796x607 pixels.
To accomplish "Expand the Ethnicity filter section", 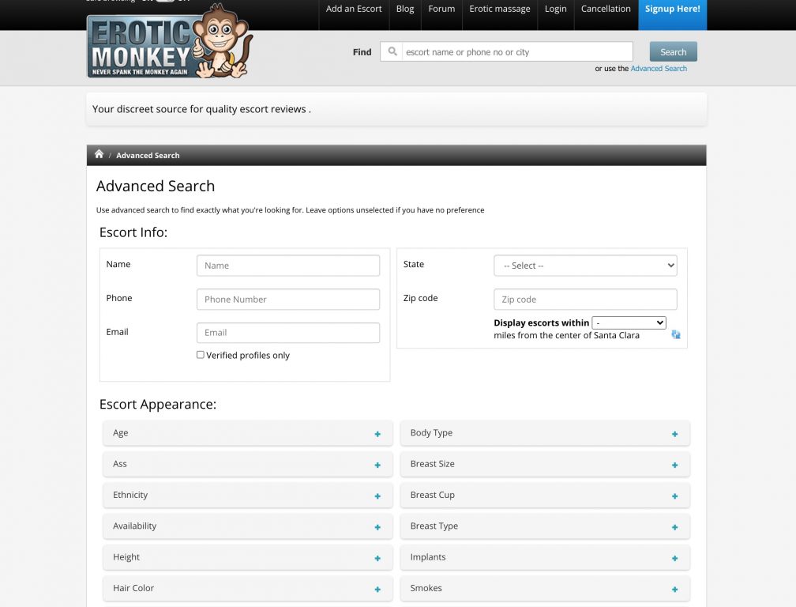I will 248,496.
